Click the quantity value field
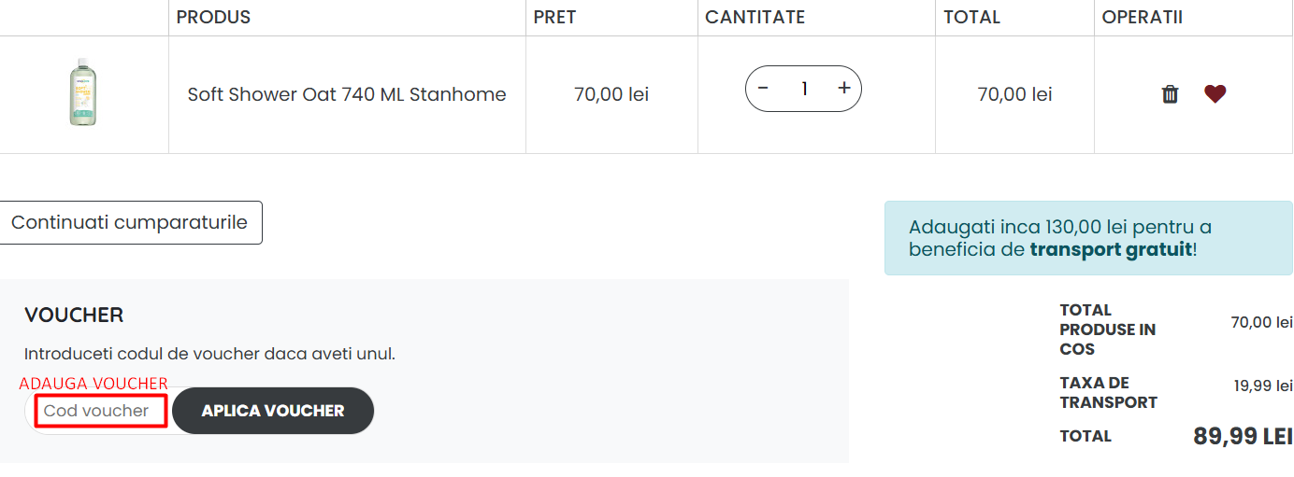1294x477 pixels. (803, 89)
